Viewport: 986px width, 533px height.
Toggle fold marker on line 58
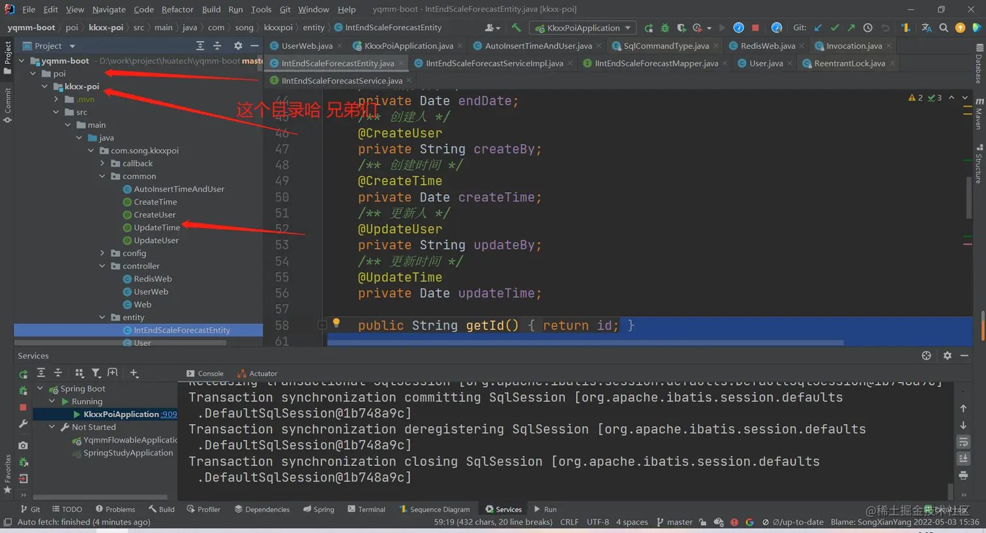point(322,324)
